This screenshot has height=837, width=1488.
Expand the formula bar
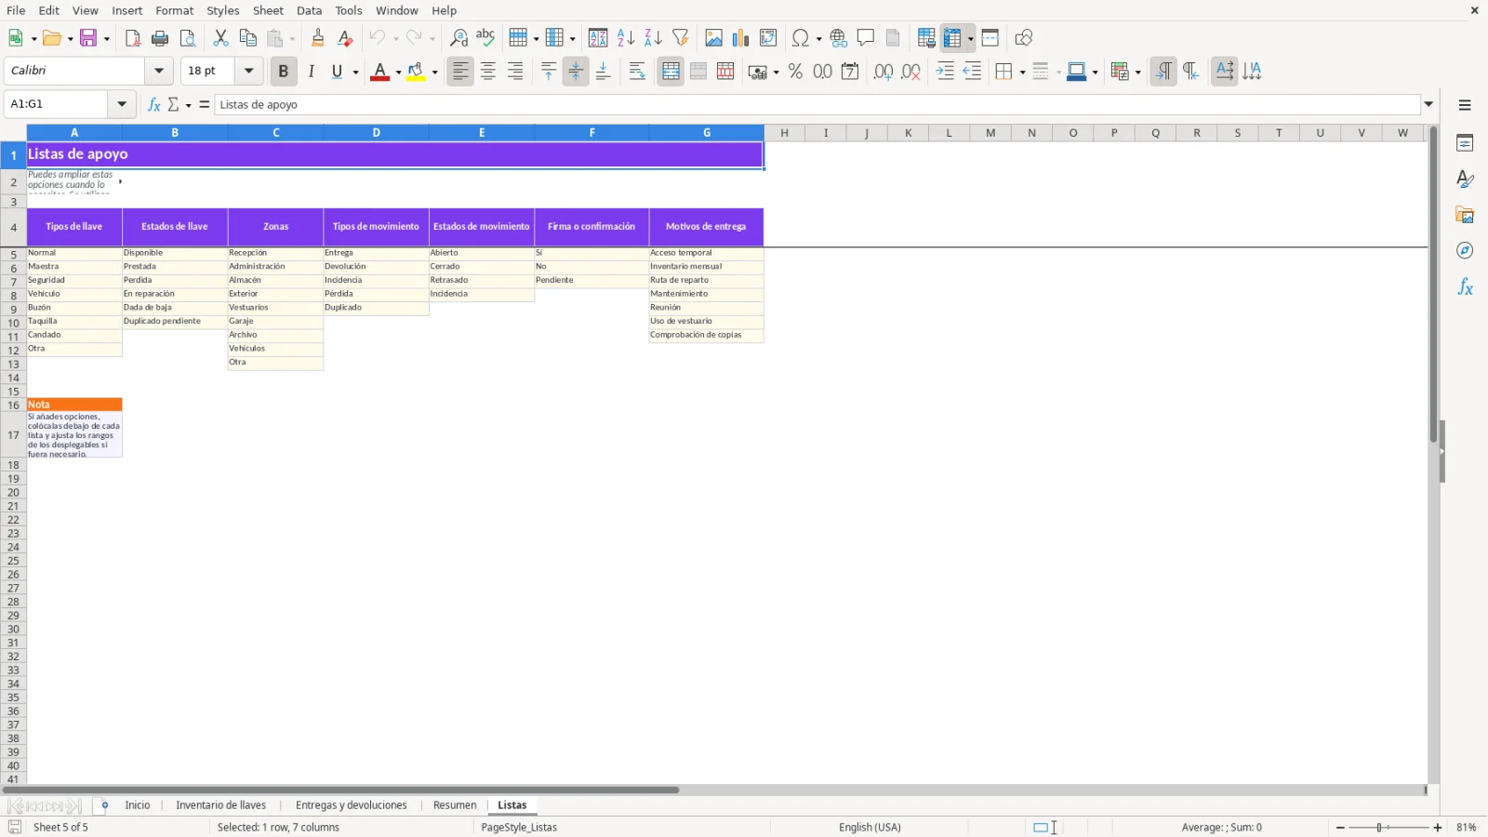click(1429, 104)
